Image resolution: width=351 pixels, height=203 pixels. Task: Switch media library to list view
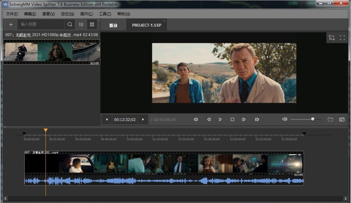(81, 24)
